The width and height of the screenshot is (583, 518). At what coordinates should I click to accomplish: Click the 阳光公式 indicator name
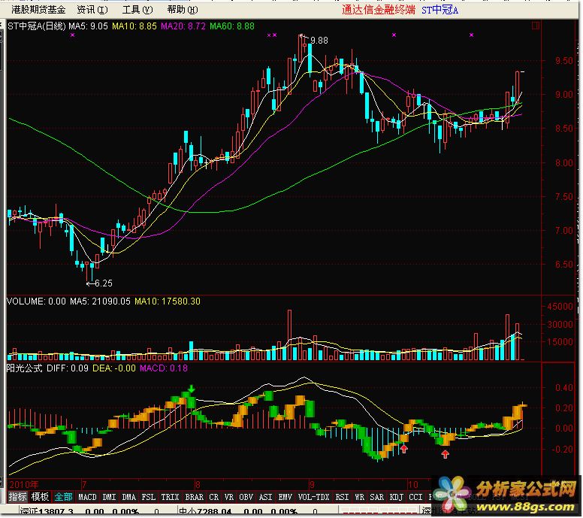click(x=24, y=368)
